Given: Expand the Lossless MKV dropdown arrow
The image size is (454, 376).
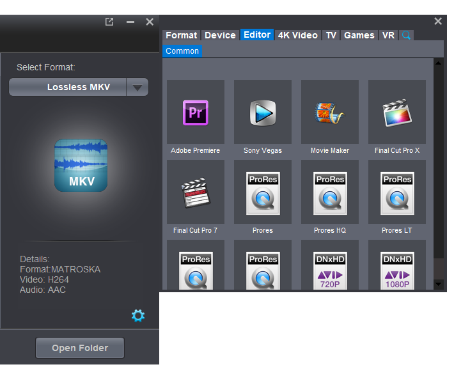Looking at the screenshot, I should (x=137, y=87).
